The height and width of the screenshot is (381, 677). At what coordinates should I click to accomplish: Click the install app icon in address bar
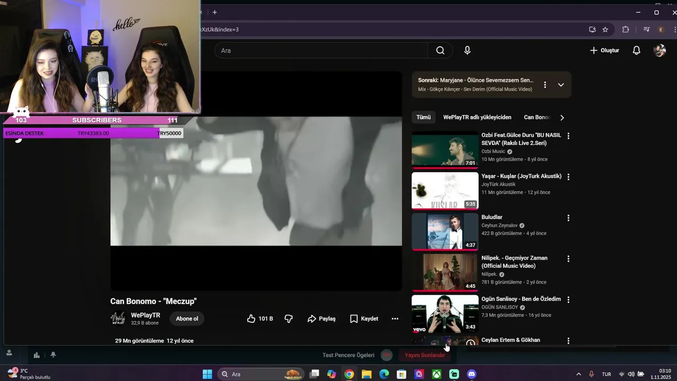tap(592, 30)
